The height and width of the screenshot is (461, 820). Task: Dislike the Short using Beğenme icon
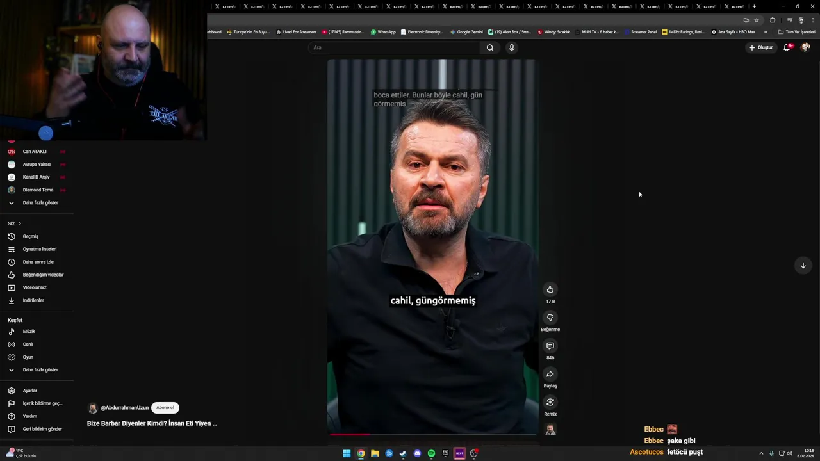tap(550, 318)
